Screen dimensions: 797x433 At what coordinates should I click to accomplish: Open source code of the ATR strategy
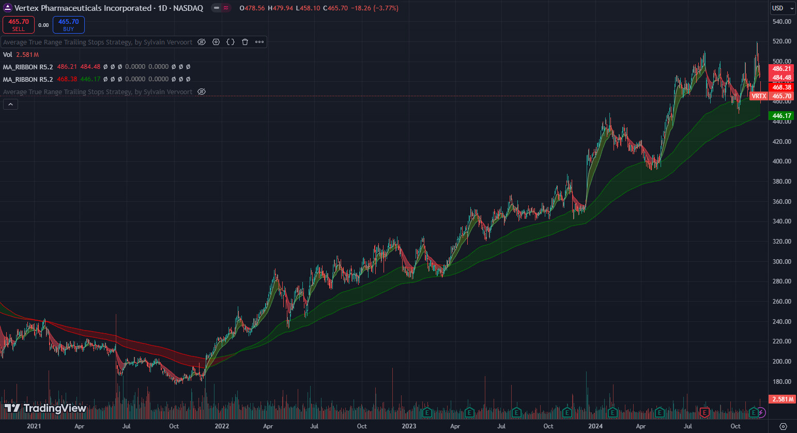(x=231, y=42)
